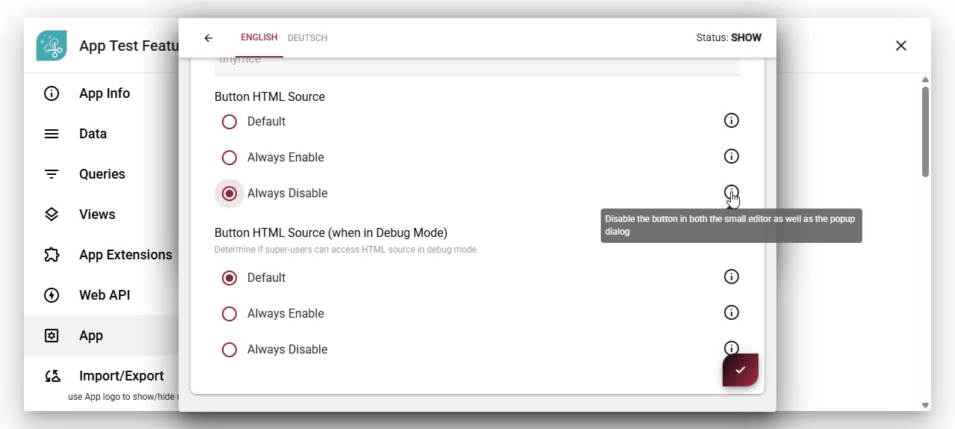Image resolution: width=955 pixels, height=429 pixels.
Task: Click the tinymce text input field
Action: click(477, 64)
